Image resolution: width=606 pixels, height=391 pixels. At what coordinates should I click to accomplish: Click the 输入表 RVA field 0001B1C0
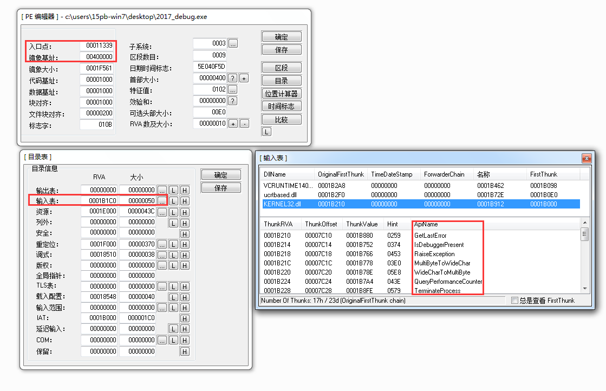99,201
